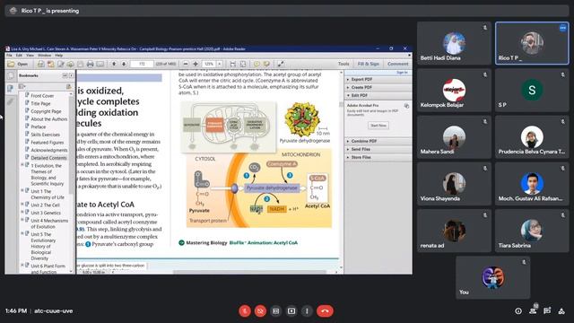Open the Window menu

(44, 56)
